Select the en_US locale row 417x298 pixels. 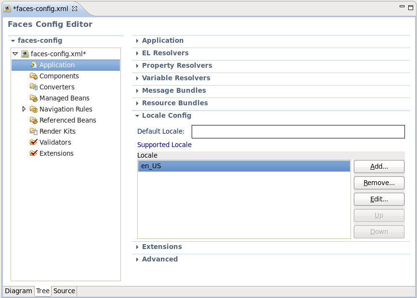point(244,166)
